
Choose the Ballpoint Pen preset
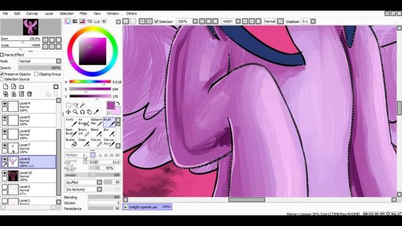click(x=96, y=122)
